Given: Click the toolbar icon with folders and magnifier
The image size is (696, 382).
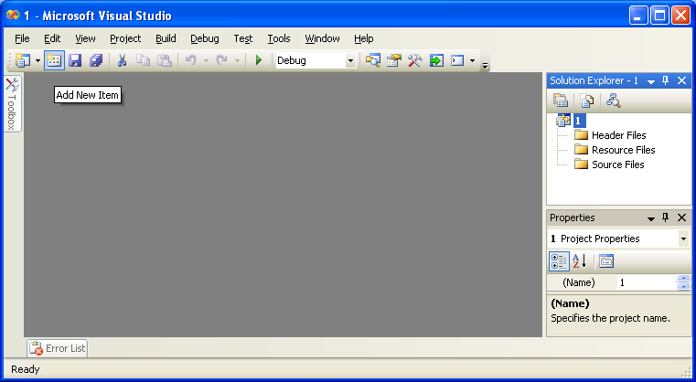Looking at the screenshot, I should (x=373, y=60).
